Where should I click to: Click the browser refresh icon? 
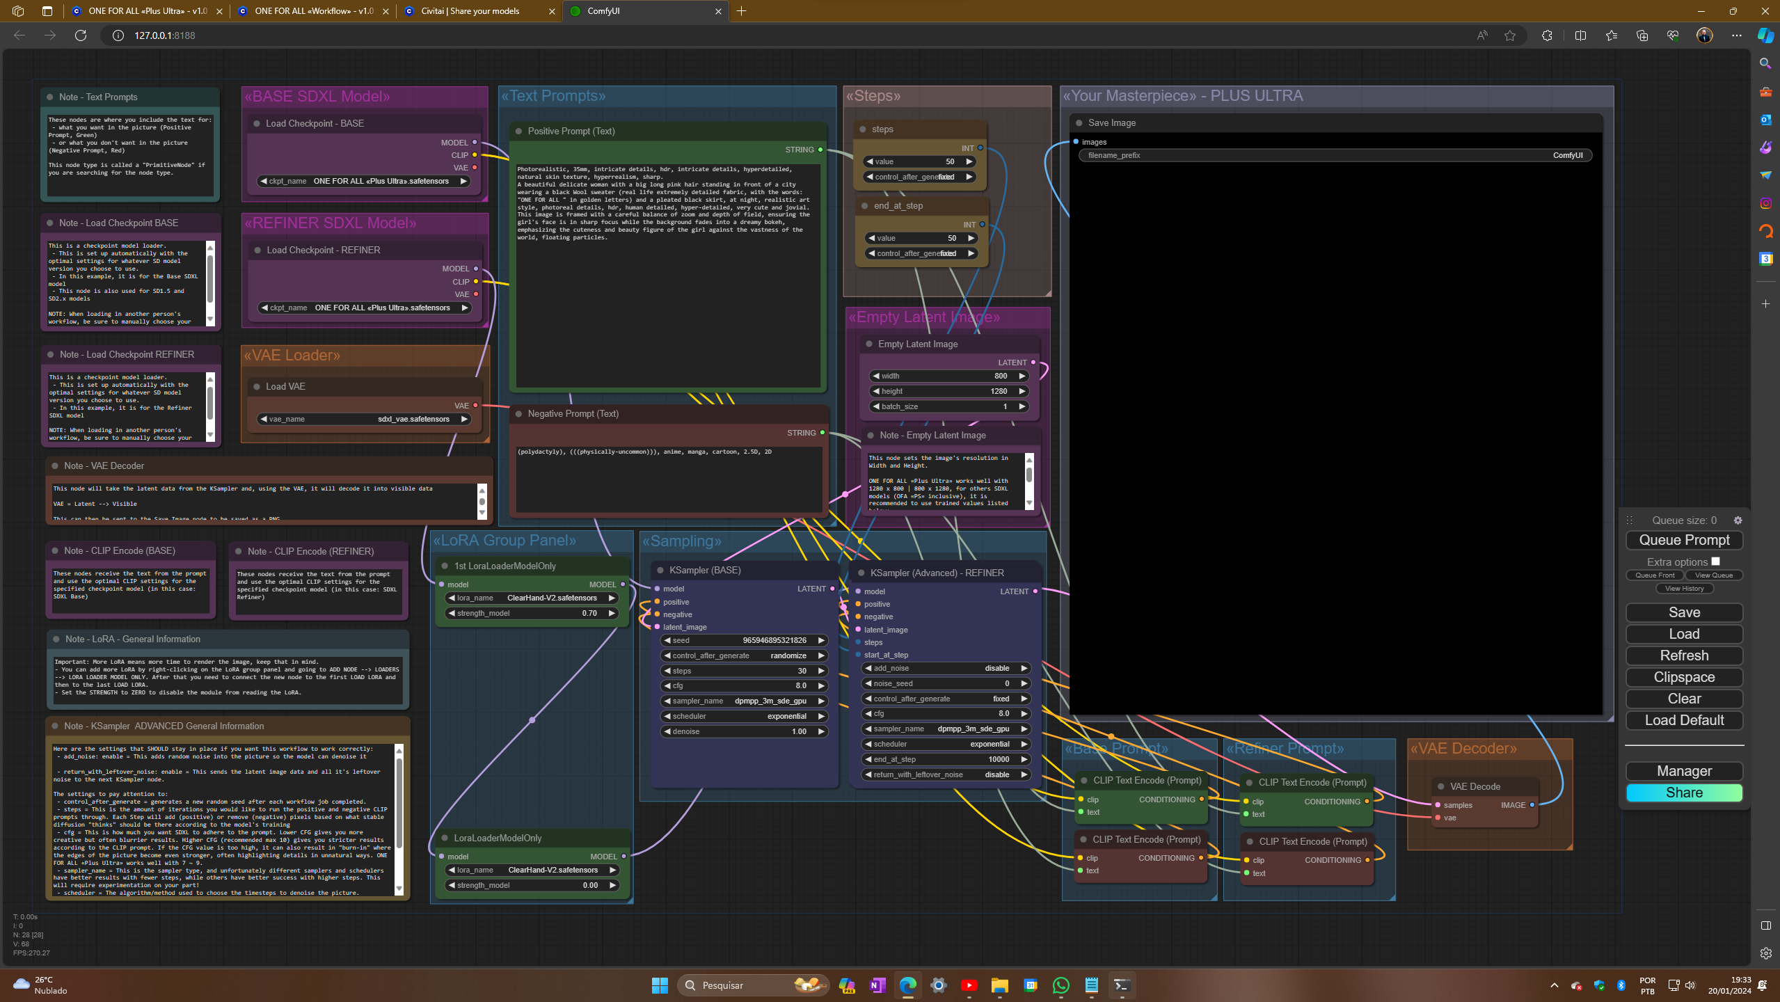point(81,35)
